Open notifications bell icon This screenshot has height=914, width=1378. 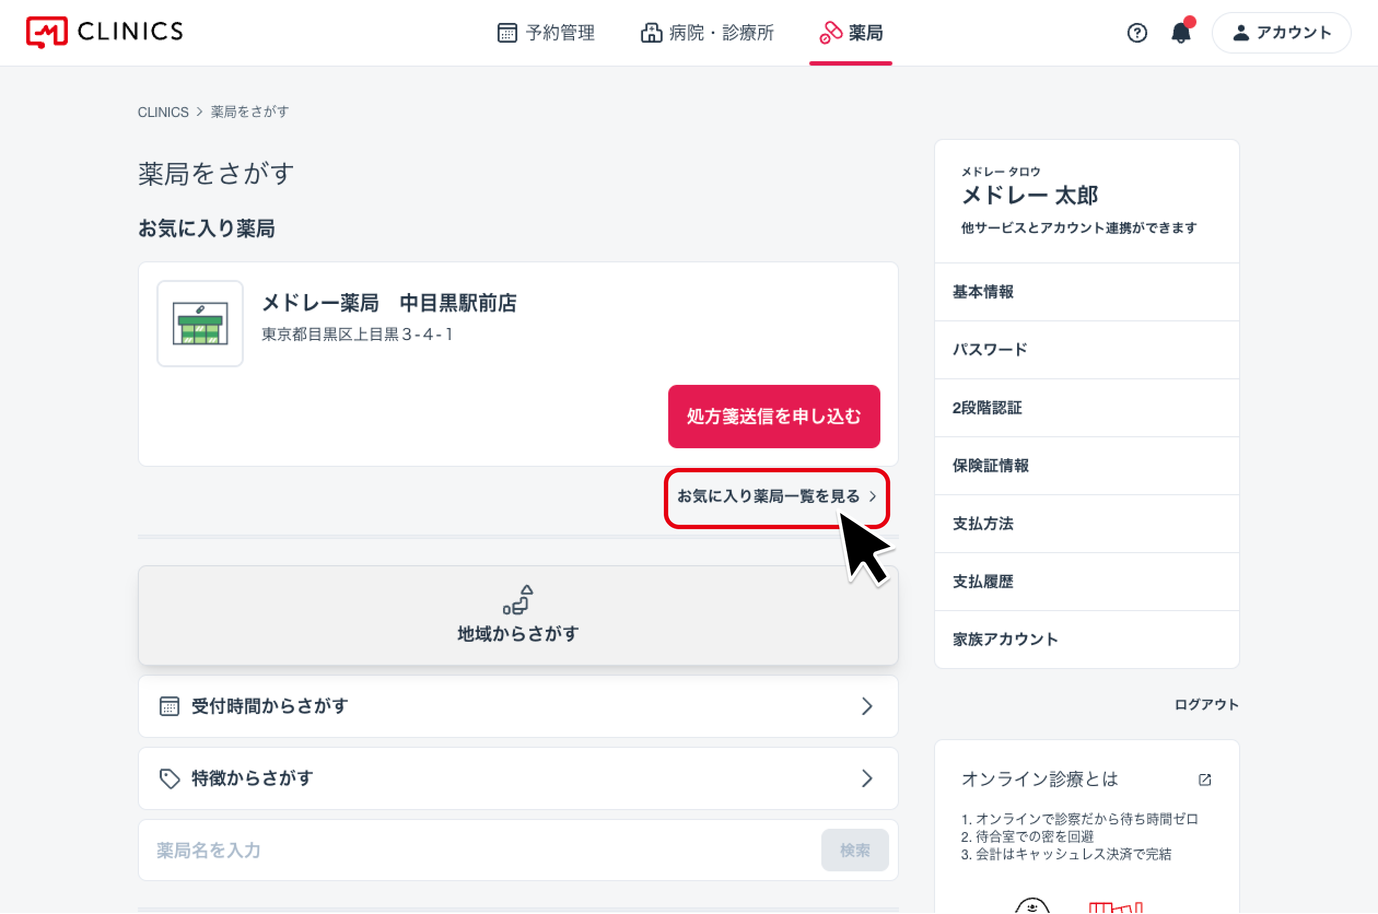[1182, 32]
